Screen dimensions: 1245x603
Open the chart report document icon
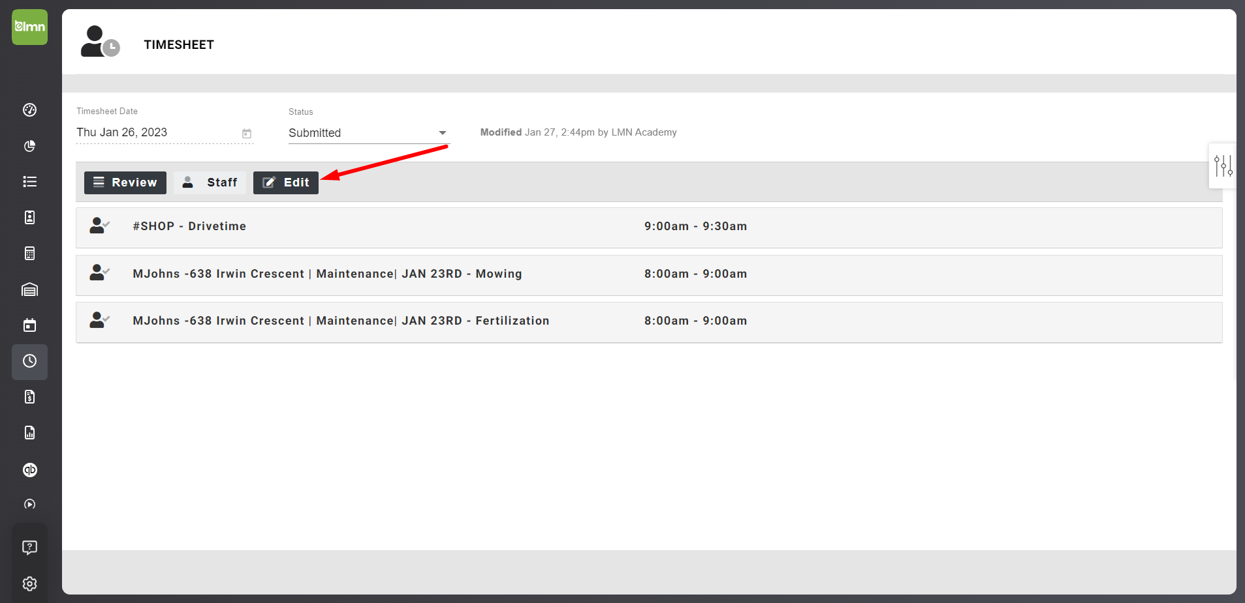tap(29, 433)
